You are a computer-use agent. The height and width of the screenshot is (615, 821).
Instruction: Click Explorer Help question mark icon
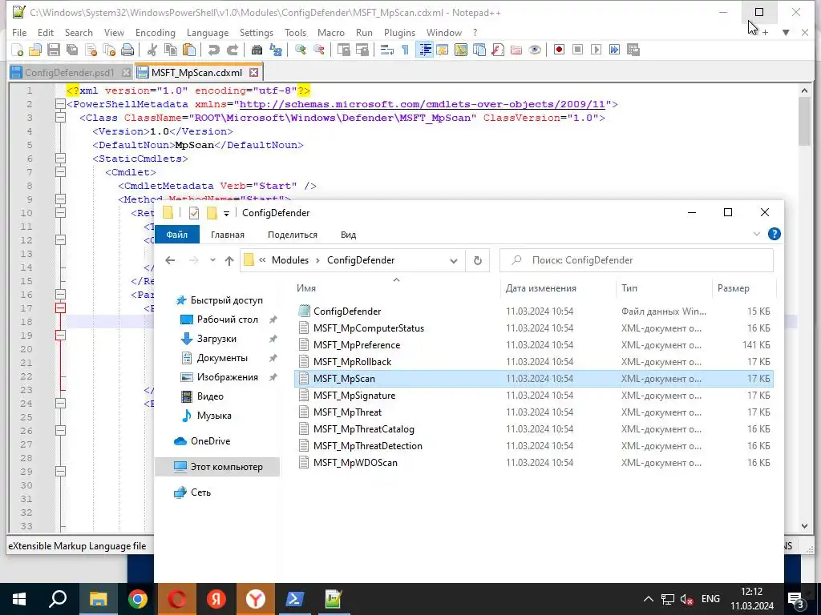pos(774,235)
